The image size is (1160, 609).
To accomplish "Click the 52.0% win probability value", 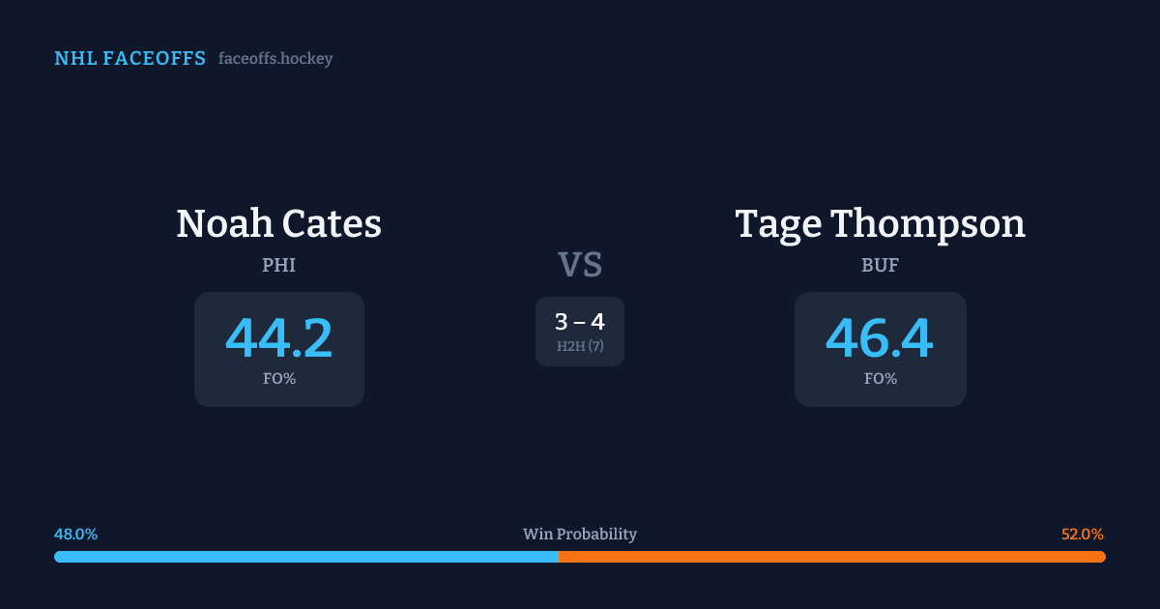I will (1082, 535).
